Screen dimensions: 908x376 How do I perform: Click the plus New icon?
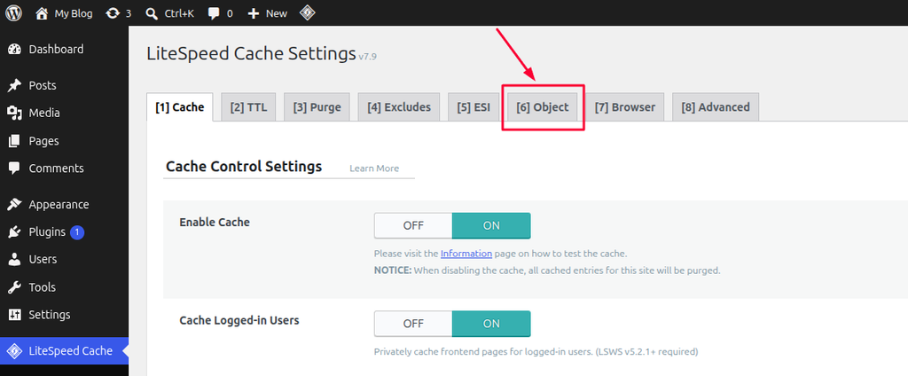pyautogui.click(x=253, y=13)
